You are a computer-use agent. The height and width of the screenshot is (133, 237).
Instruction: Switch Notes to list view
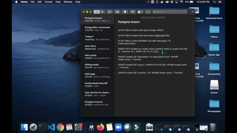click(x=97, y=12)
